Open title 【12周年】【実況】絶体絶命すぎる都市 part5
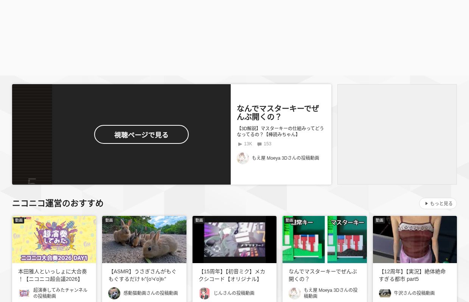 click(412, 275)
